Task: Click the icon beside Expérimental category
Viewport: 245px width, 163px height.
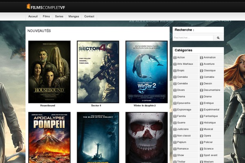Action: click(202, 110)
